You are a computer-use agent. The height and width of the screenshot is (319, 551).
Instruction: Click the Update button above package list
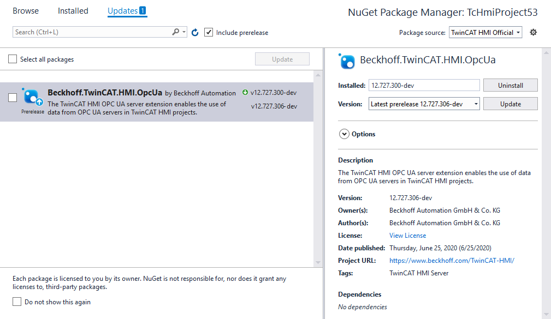click(x=282, y=59)
